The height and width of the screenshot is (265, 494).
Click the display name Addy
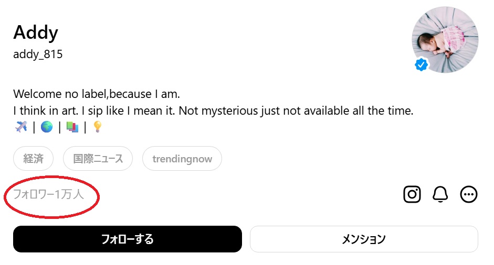(x=36, y=32)
